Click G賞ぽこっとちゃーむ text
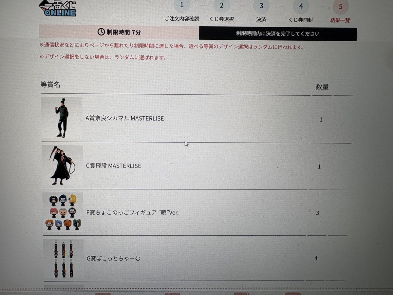 tap(113, 259)
